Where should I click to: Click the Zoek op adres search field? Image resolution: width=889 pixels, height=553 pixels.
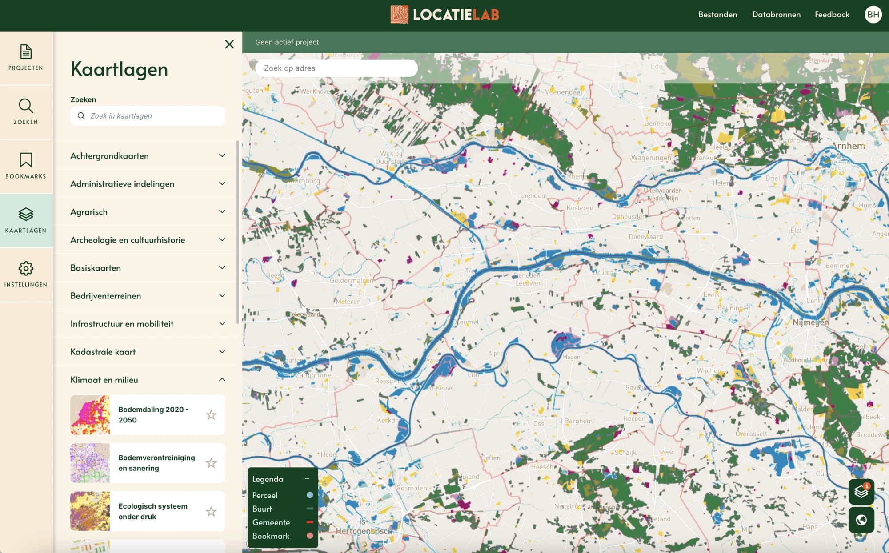[x=336, y=68]
